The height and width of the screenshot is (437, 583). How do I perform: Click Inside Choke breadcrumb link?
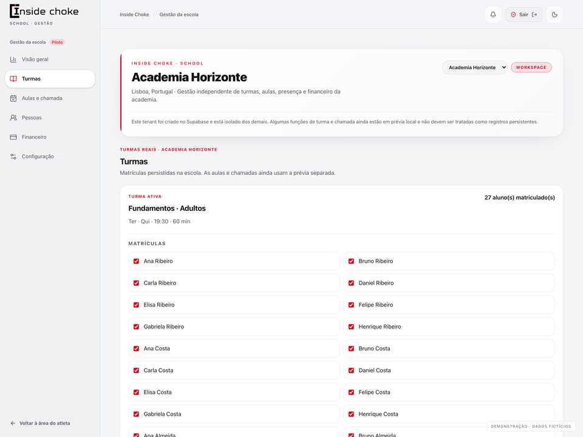tap(134, 15)
